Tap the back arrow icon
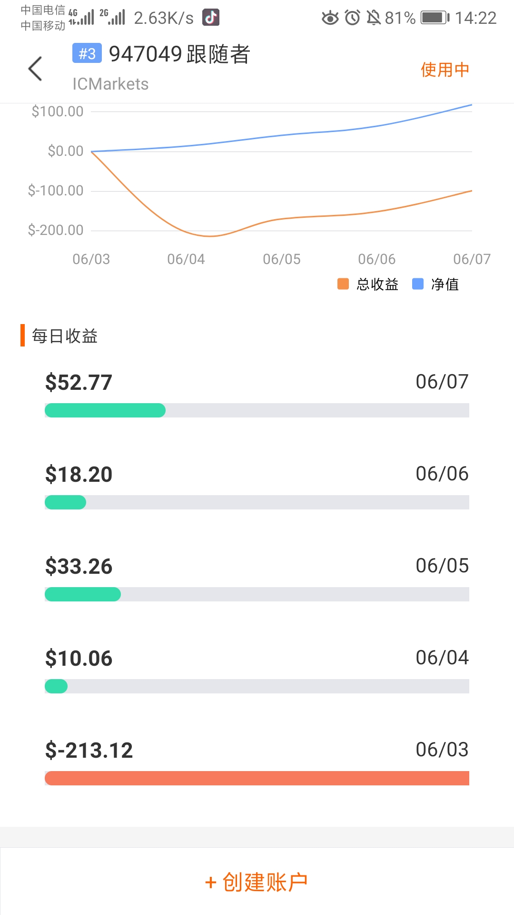The height and width of the screenshot is (915, 514). (x=35, y=69)
